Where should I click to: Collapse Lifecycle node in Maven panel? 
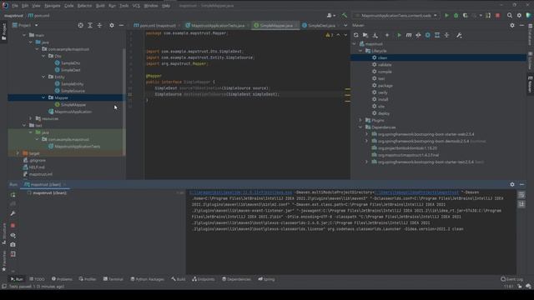point(360,51)
